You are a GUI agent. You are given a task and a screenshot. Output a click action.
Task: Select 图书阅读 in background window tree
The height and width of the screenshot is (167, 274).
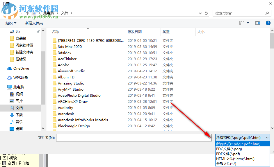pyautogui.click(x=10, y=158)
